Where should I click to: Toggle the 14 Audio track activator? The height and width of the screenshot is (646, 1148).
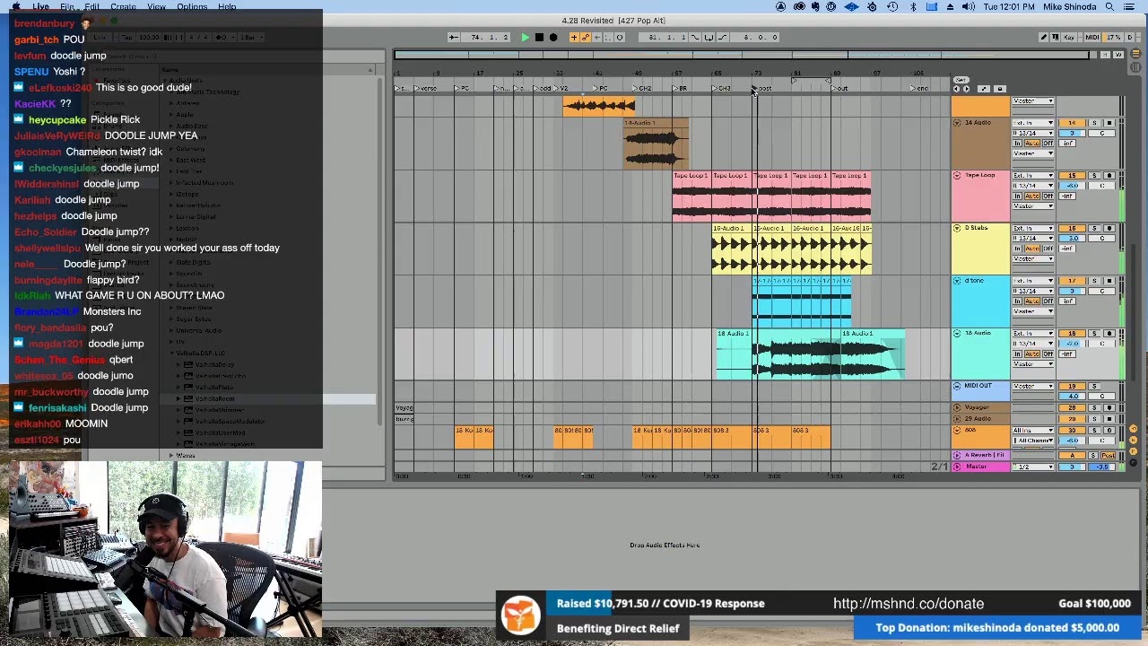[1072, 123]
